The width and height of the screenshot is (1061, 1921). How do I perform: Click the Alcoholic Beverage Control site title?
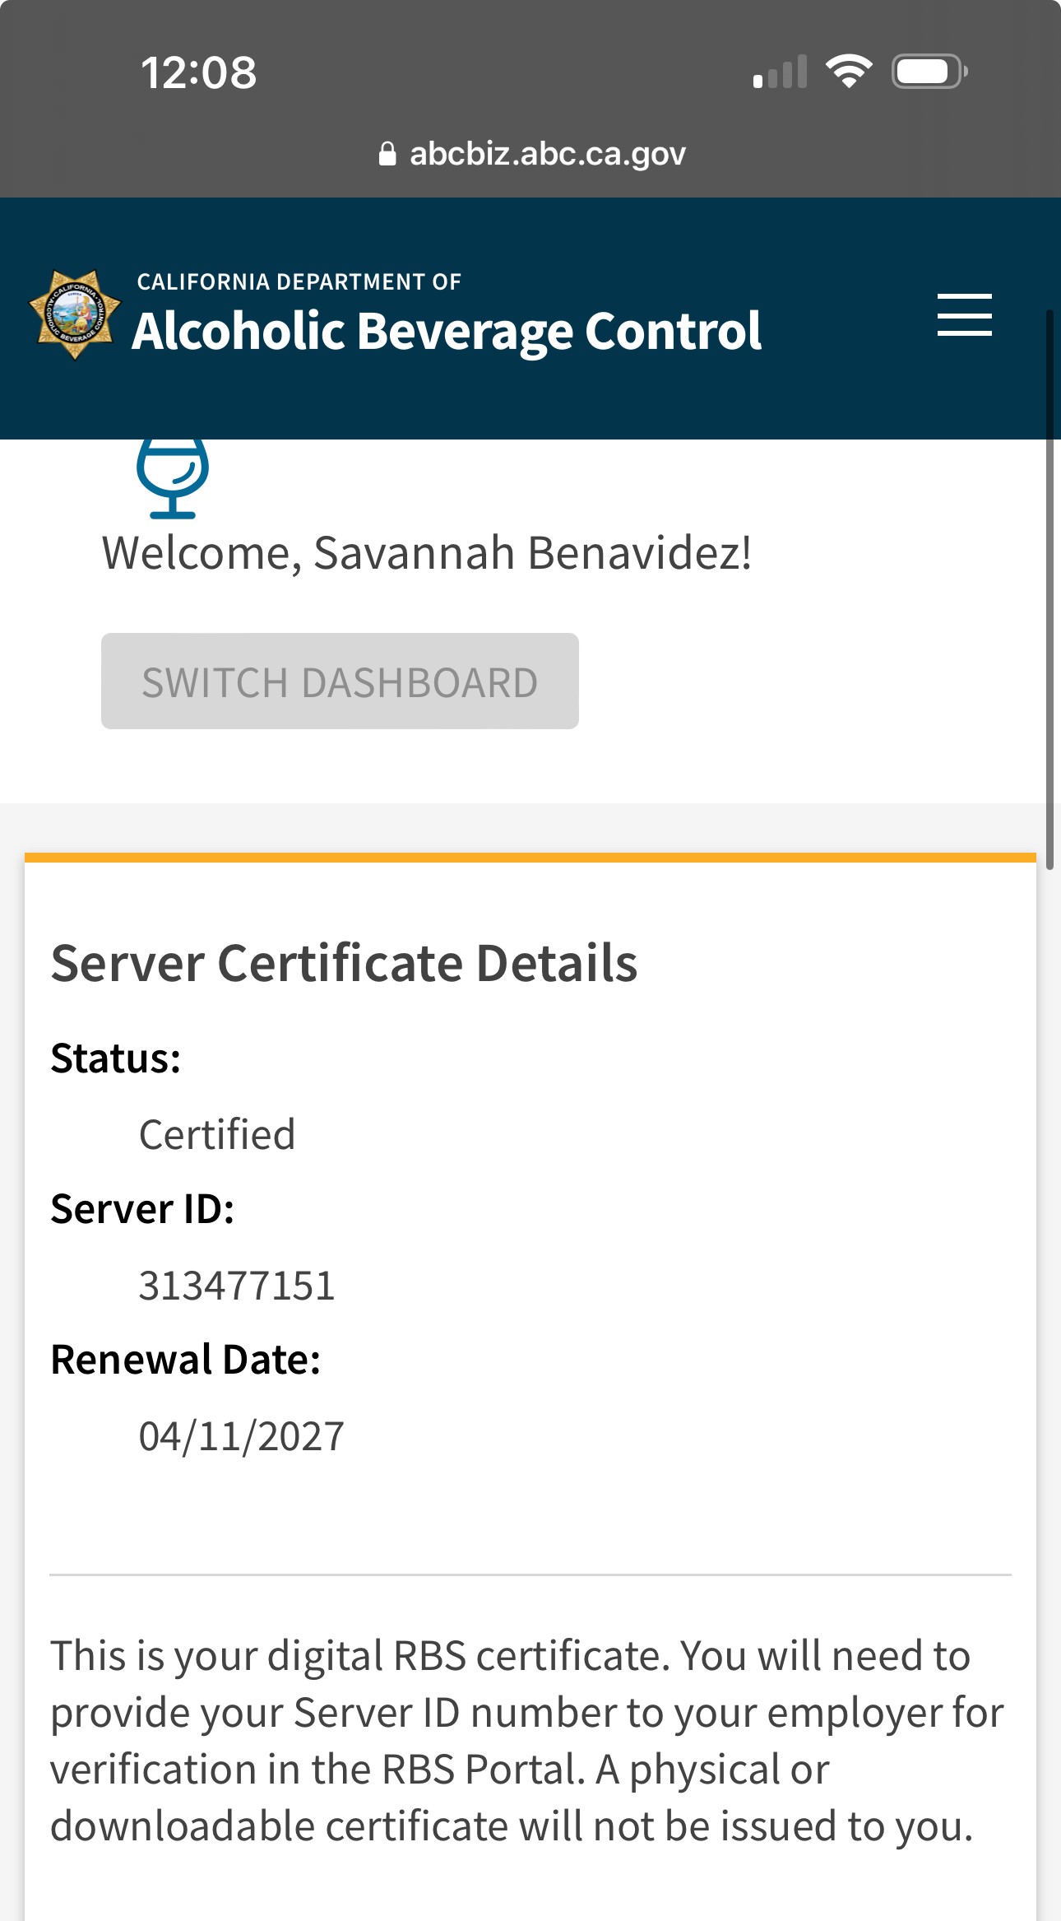tap(447, 331)
